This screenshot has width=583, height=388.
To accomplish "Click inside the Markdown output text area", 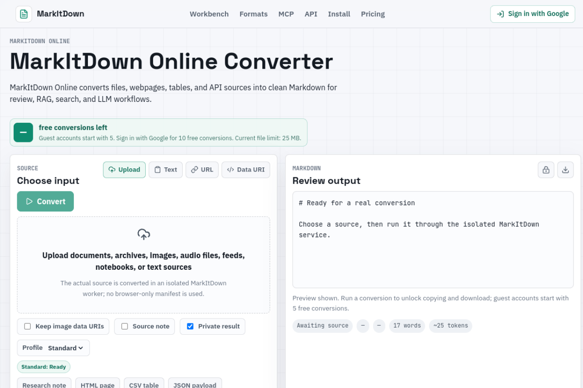I will coord(433,240).
